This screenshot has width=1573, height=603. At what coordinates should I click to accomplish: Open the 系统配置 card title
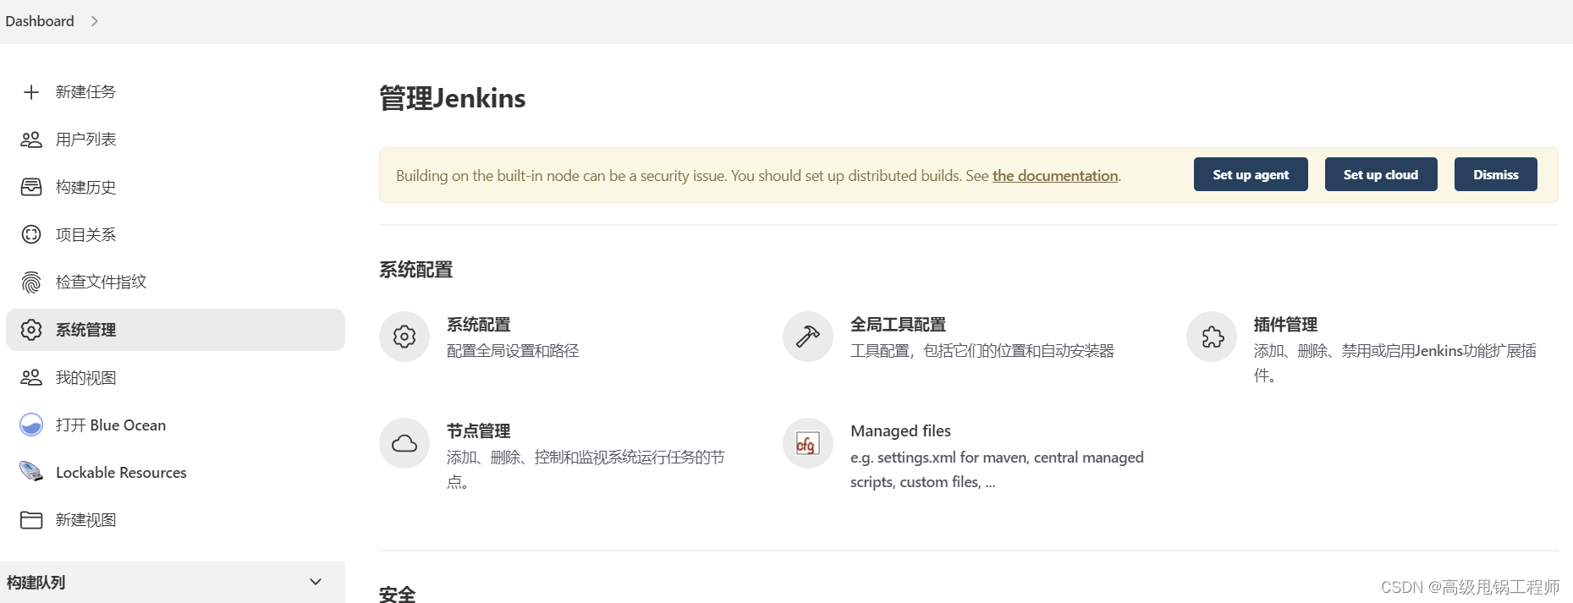479,325
